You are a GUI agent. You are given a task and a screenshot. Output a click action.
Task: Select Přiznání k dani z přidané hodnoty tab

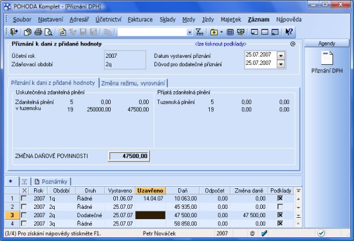point(53,83)
